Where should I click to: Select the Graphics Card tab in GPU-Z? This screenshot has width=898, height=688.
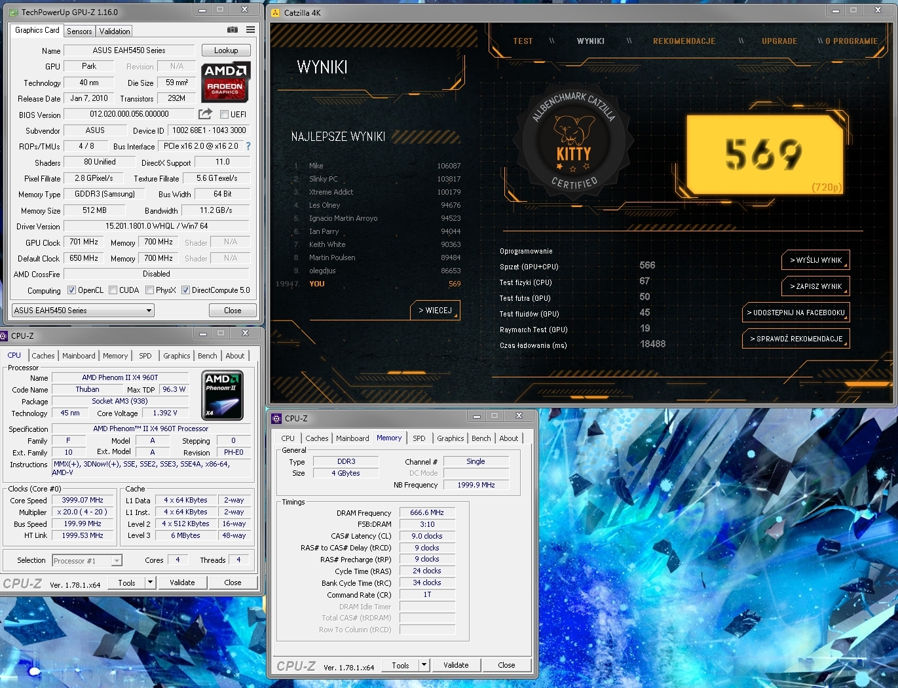point(37,30)
